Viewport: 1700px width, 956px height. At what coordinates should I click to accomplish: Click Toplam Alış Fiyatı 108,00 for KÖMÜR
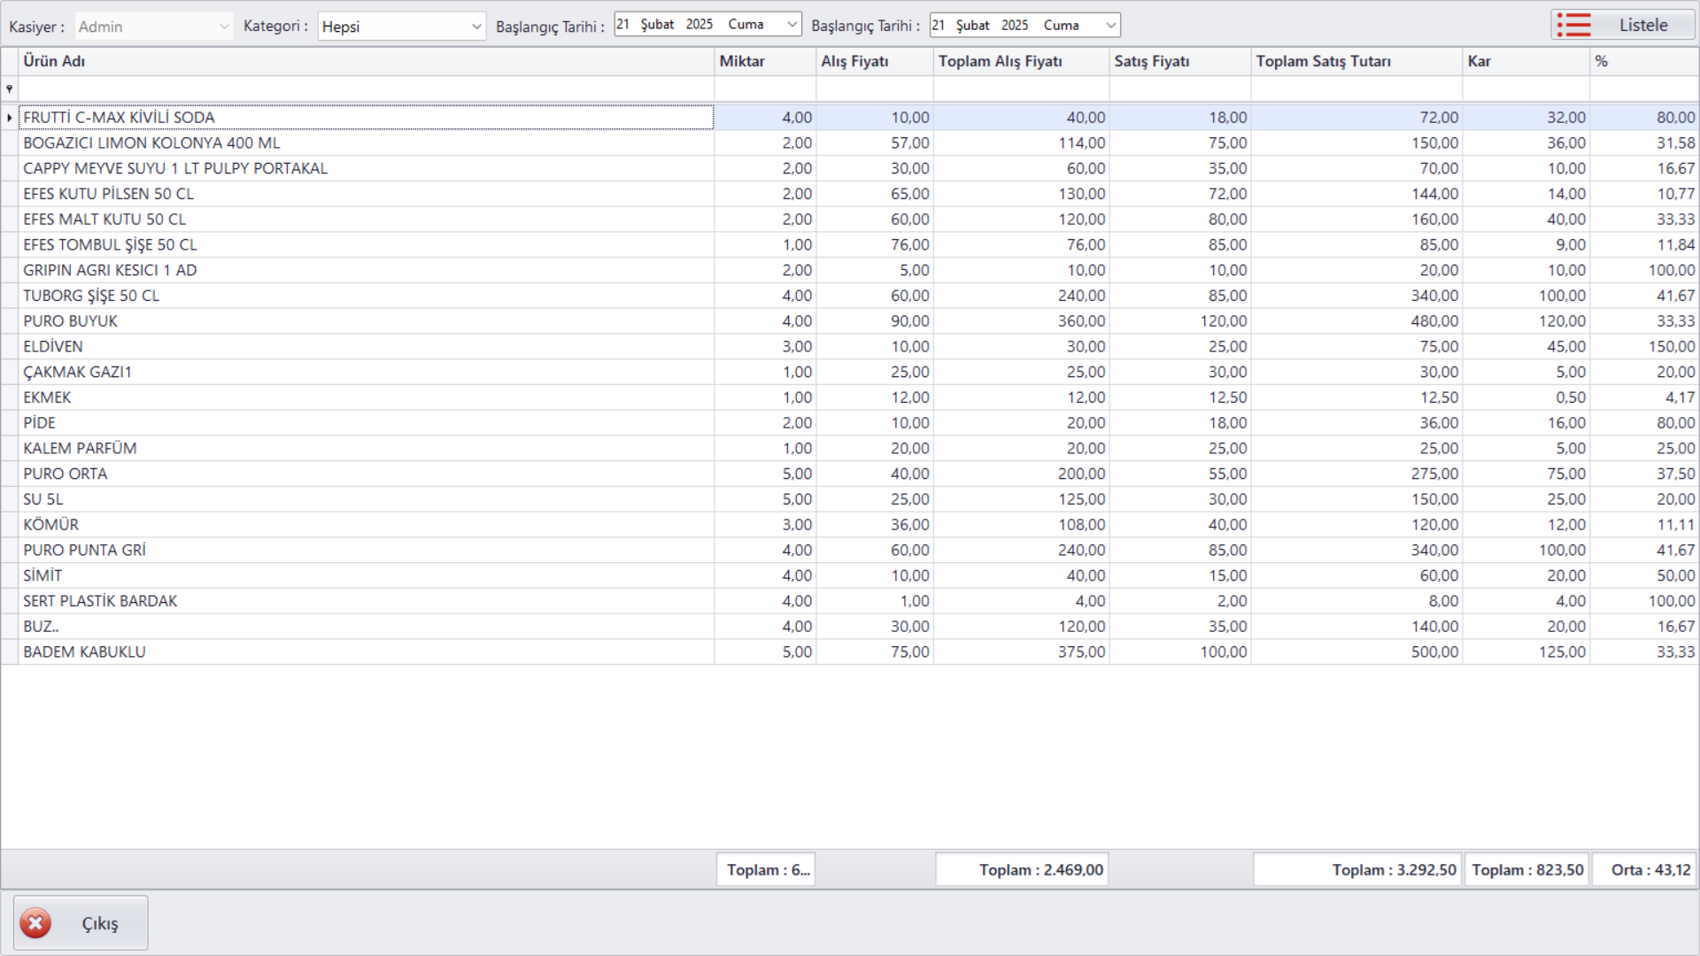pyautogui.click(x=1081, y=525)
